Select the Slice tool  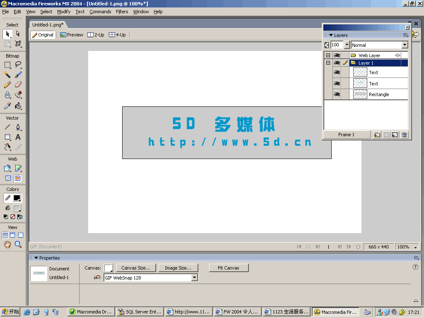[18, 168]
